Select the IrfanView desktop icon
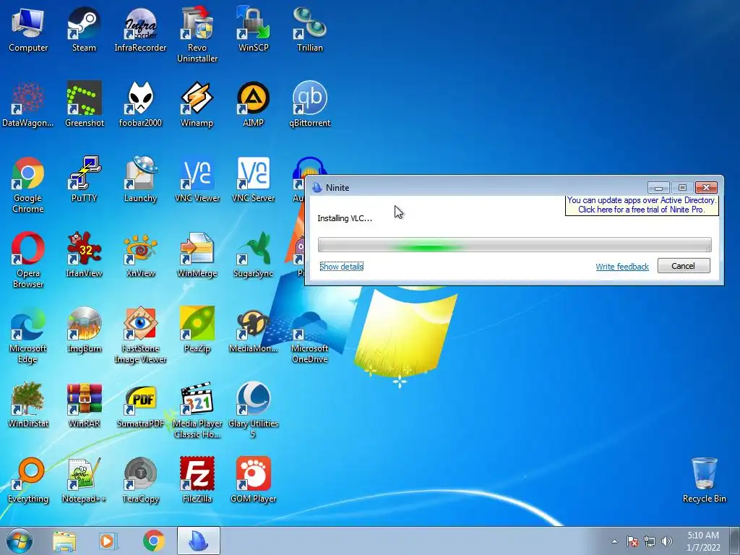The image size is (740, 555). tap(84, 255)
